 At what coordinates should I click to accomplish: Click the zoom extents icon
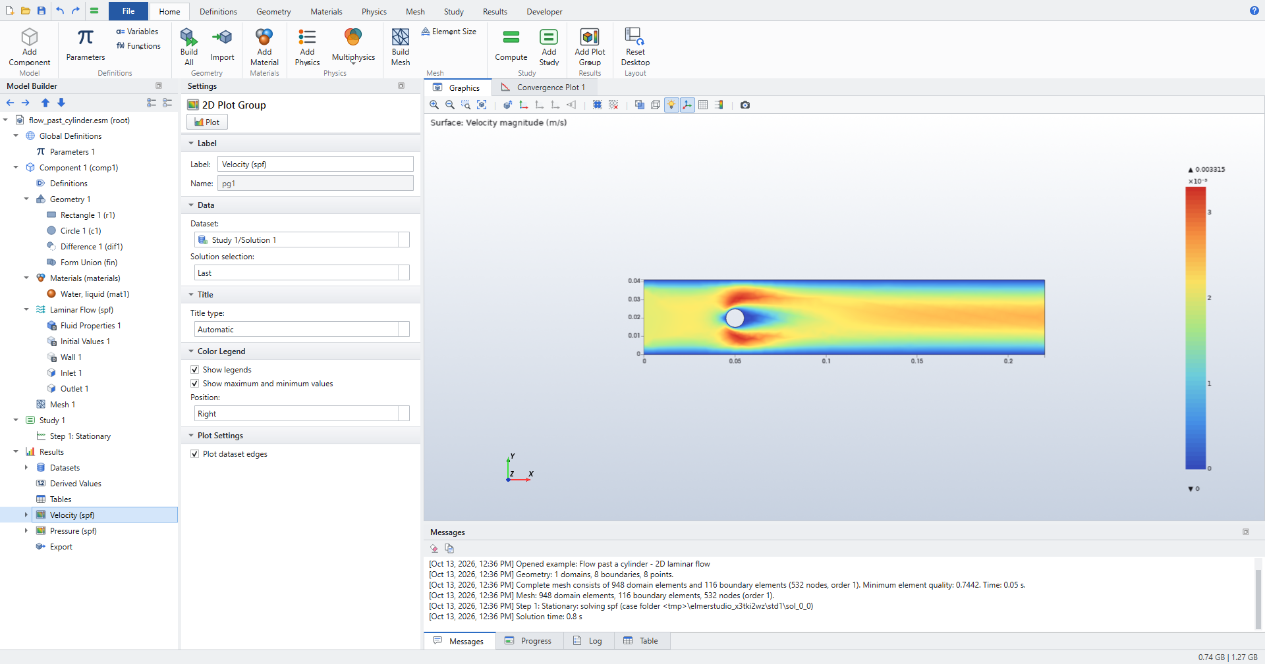tap(482, 105)
